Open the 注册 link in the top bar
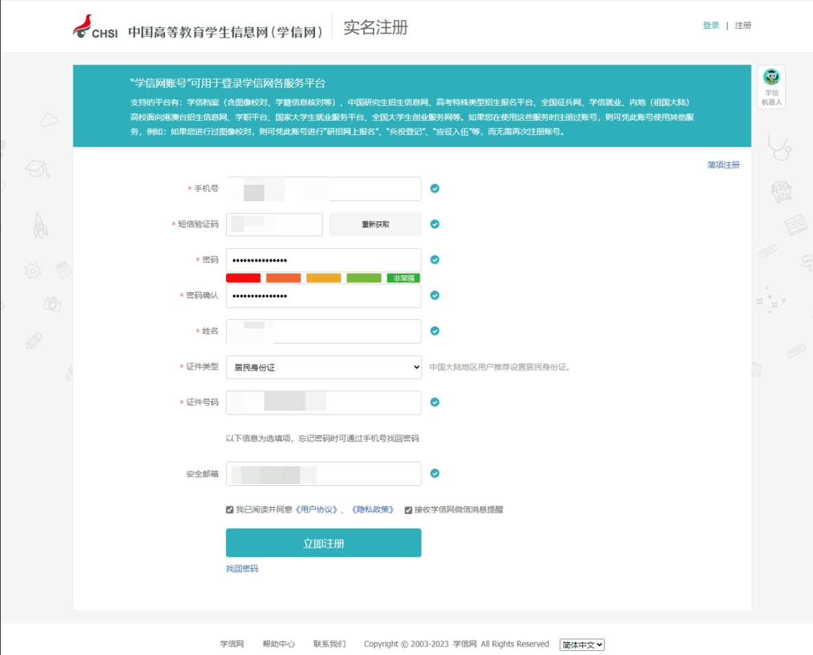This screenshot has width=813, height=655. coord(743,25)
